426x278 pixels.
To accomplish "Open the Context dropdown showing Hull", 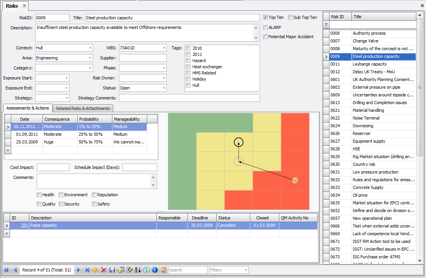I will (91, 48).
